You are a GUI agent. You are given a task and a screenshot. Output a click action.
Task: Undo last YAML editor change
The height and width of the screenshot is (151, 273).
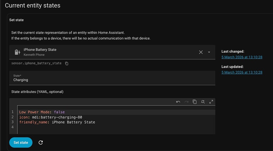(x=178, y=102)
